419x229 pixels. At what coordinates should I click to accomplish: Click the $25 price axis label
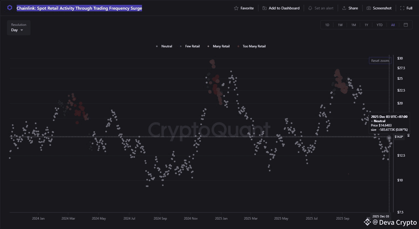coord(400,79)
